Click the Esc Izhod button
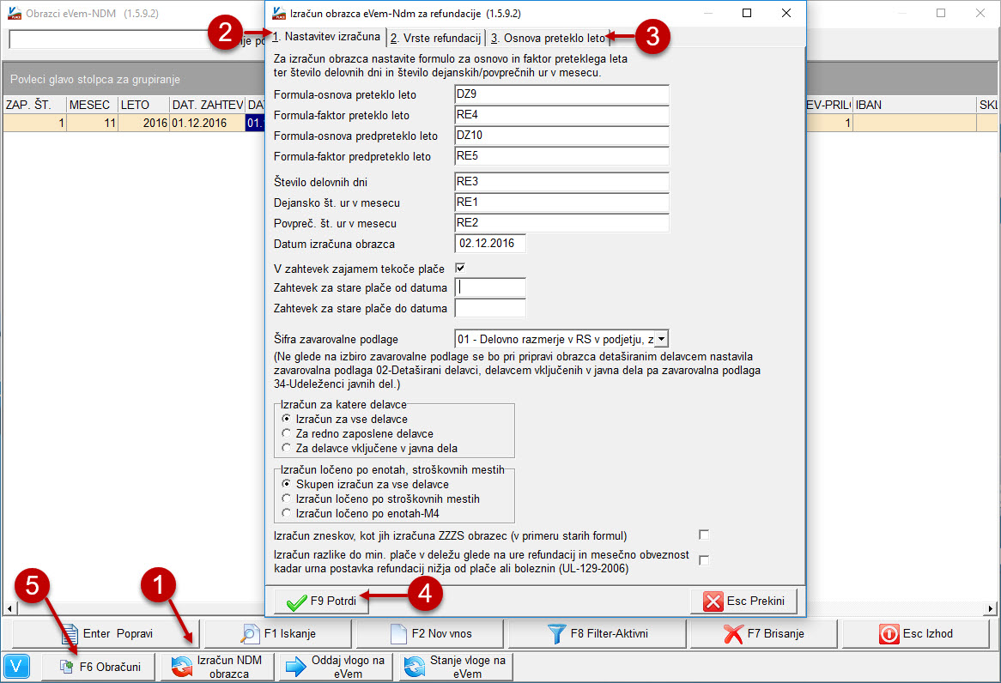 pos(915,634)
